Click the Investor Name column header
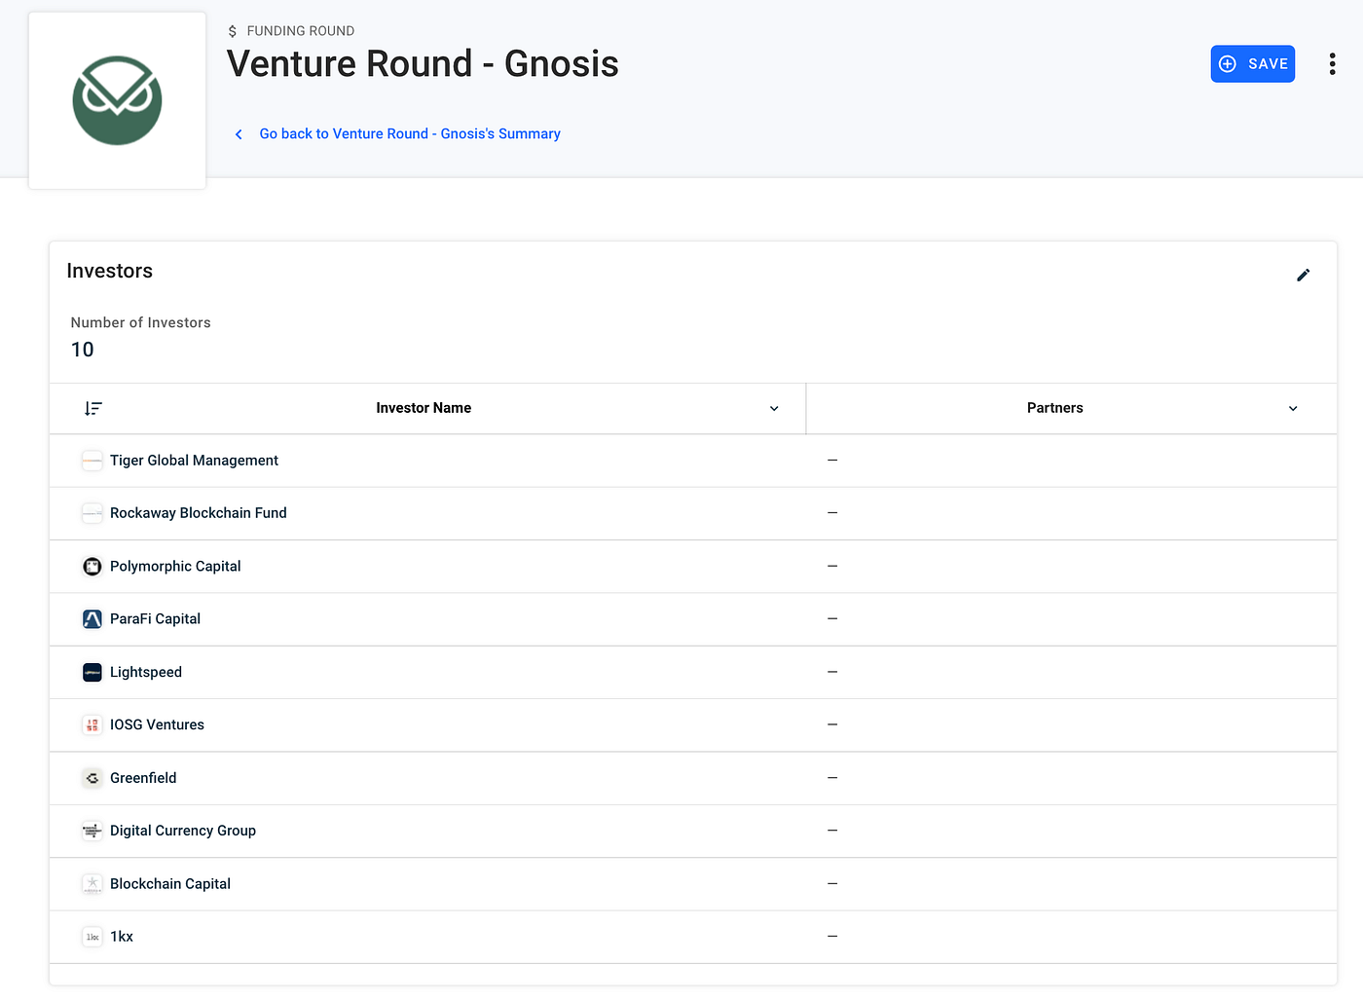 point(424,408)
